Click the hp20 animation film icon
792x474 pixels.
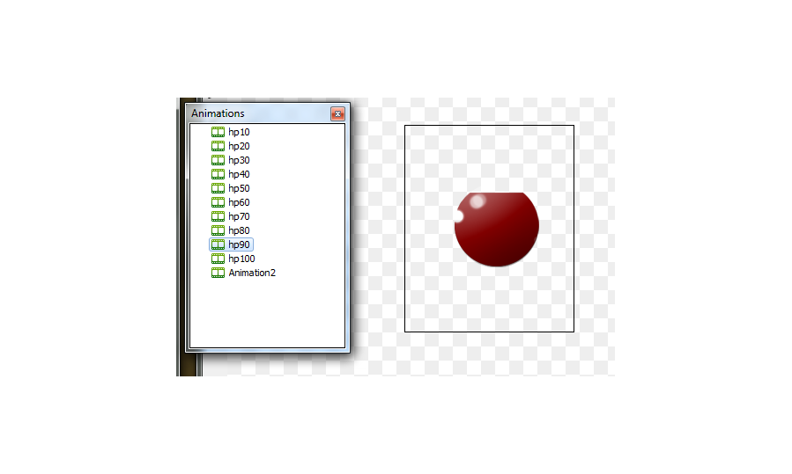point(218,146)
